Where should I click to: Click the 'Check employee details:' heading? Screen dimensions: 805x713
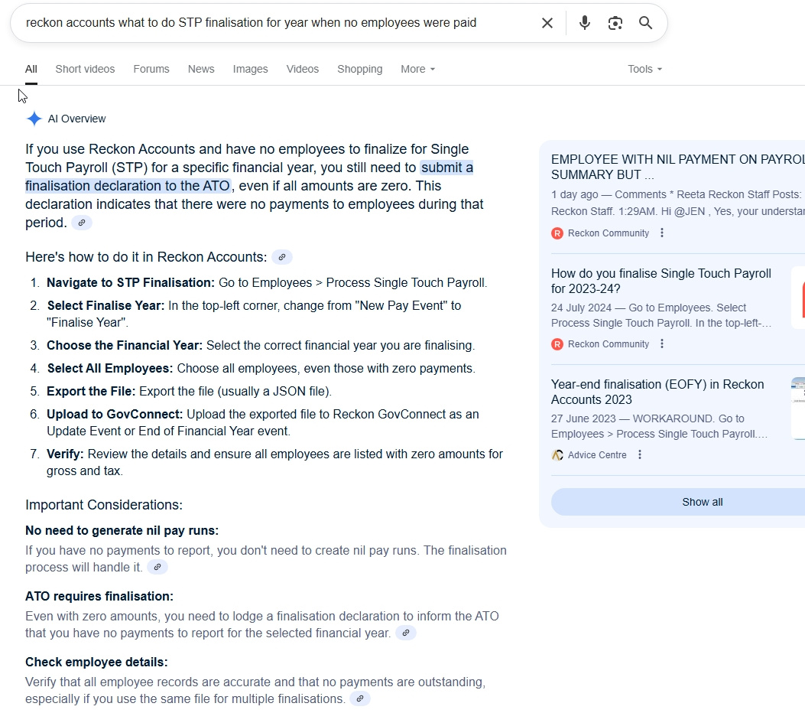(x=96, y=663)
